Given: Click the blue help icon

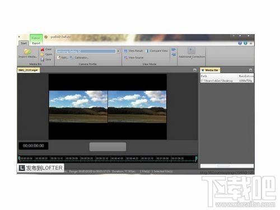Looking at the screenshot, I should (x=240, y=43).
